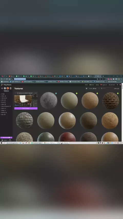Reload the page with the browser refresh icon

click(x=7, y=79)
